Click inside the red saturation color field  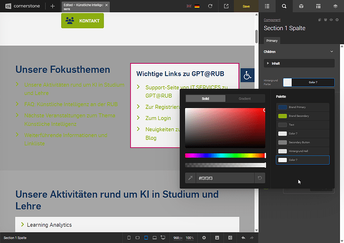225,128
